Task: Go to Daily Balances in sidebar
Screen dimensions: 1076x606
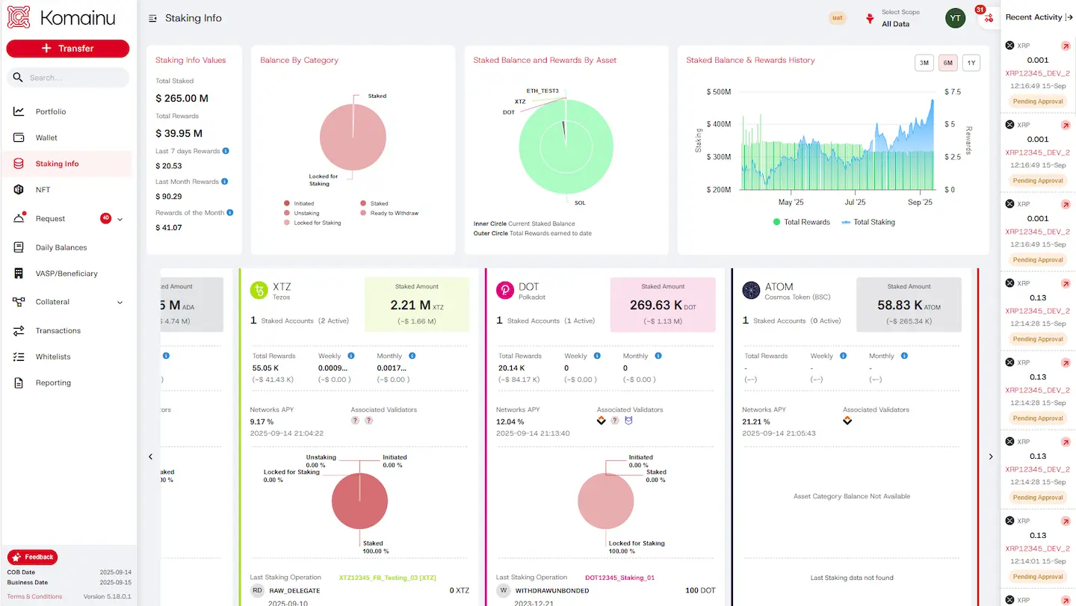Action: point(61,247)
